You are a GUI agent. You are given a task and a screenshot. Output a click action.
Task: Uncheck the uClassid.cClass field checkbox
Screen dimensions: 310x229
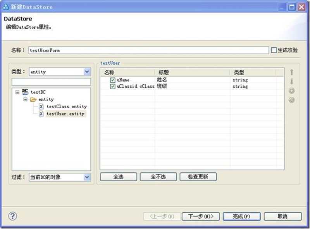112,87
